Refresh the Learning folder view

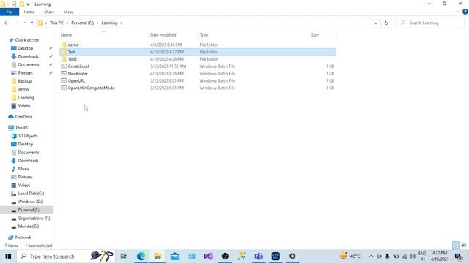386,23
